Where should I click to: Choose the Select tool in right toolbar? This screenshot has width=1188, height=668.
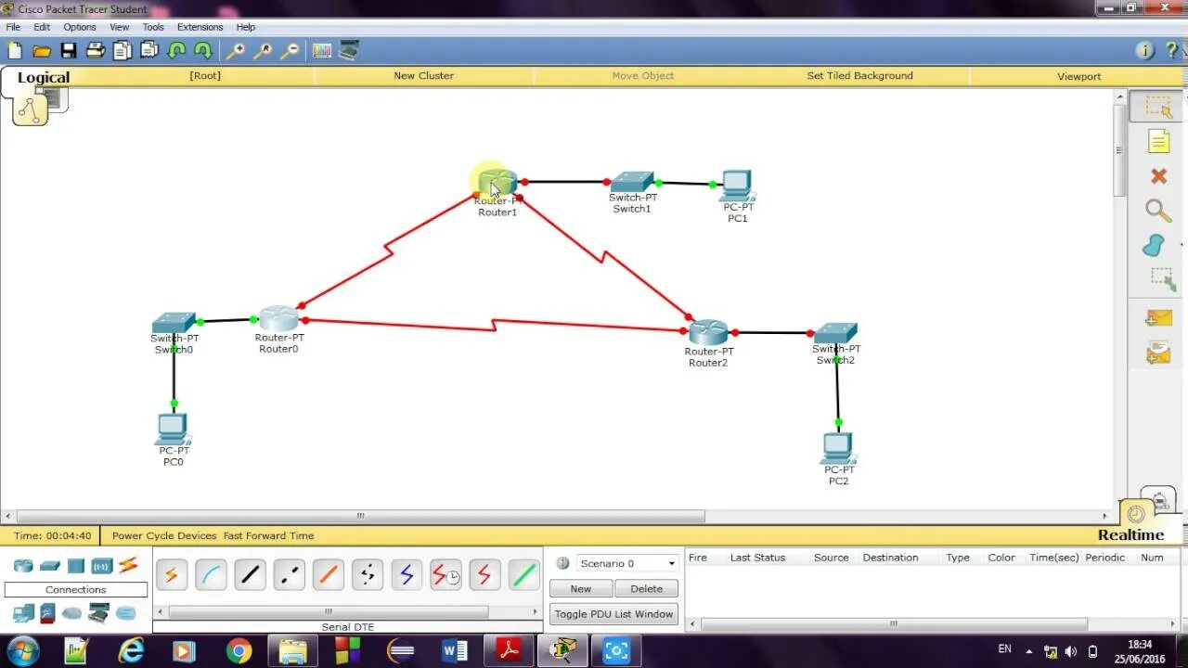click(1158, 108)
